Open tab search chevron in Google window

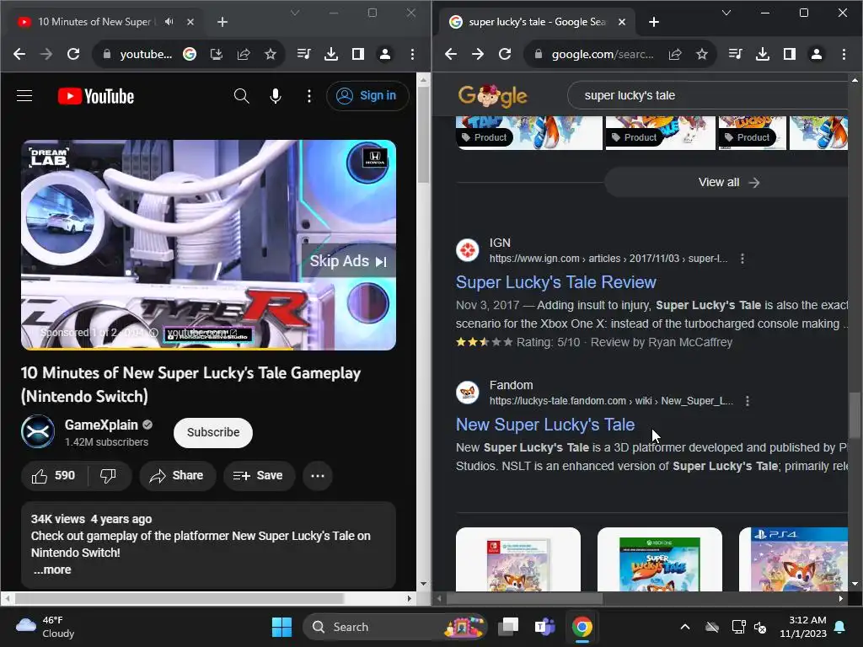coord(726,13)
